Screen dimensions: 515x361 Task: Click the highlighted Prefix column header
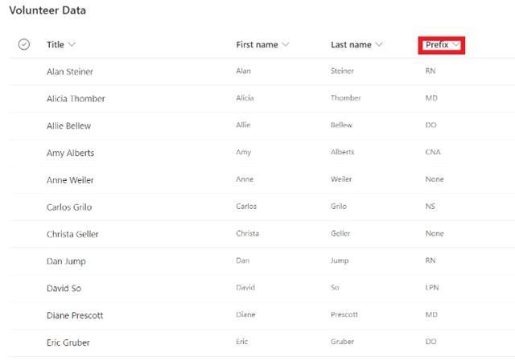click(x=442, y=45)
